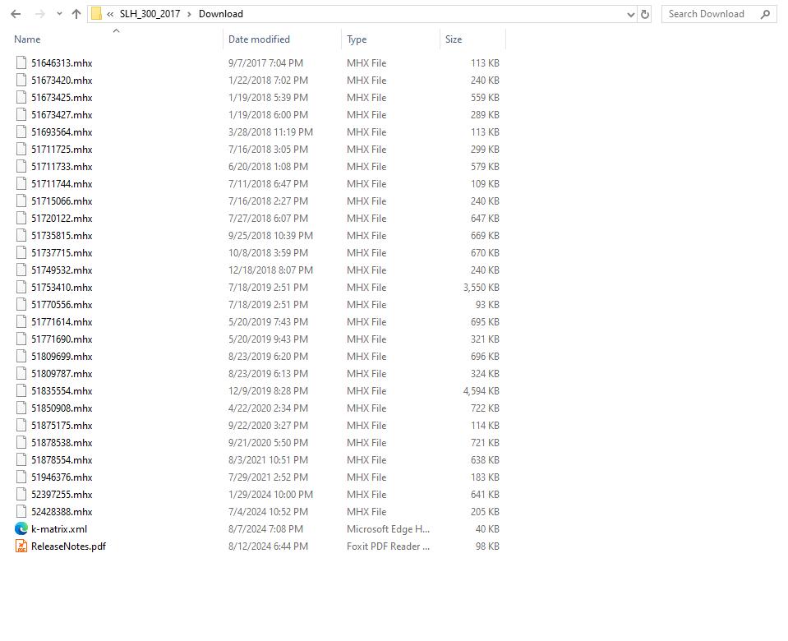Screen dimensions: 788x641
Task: Go back with the Back arrow
Action: coord(16,14)
